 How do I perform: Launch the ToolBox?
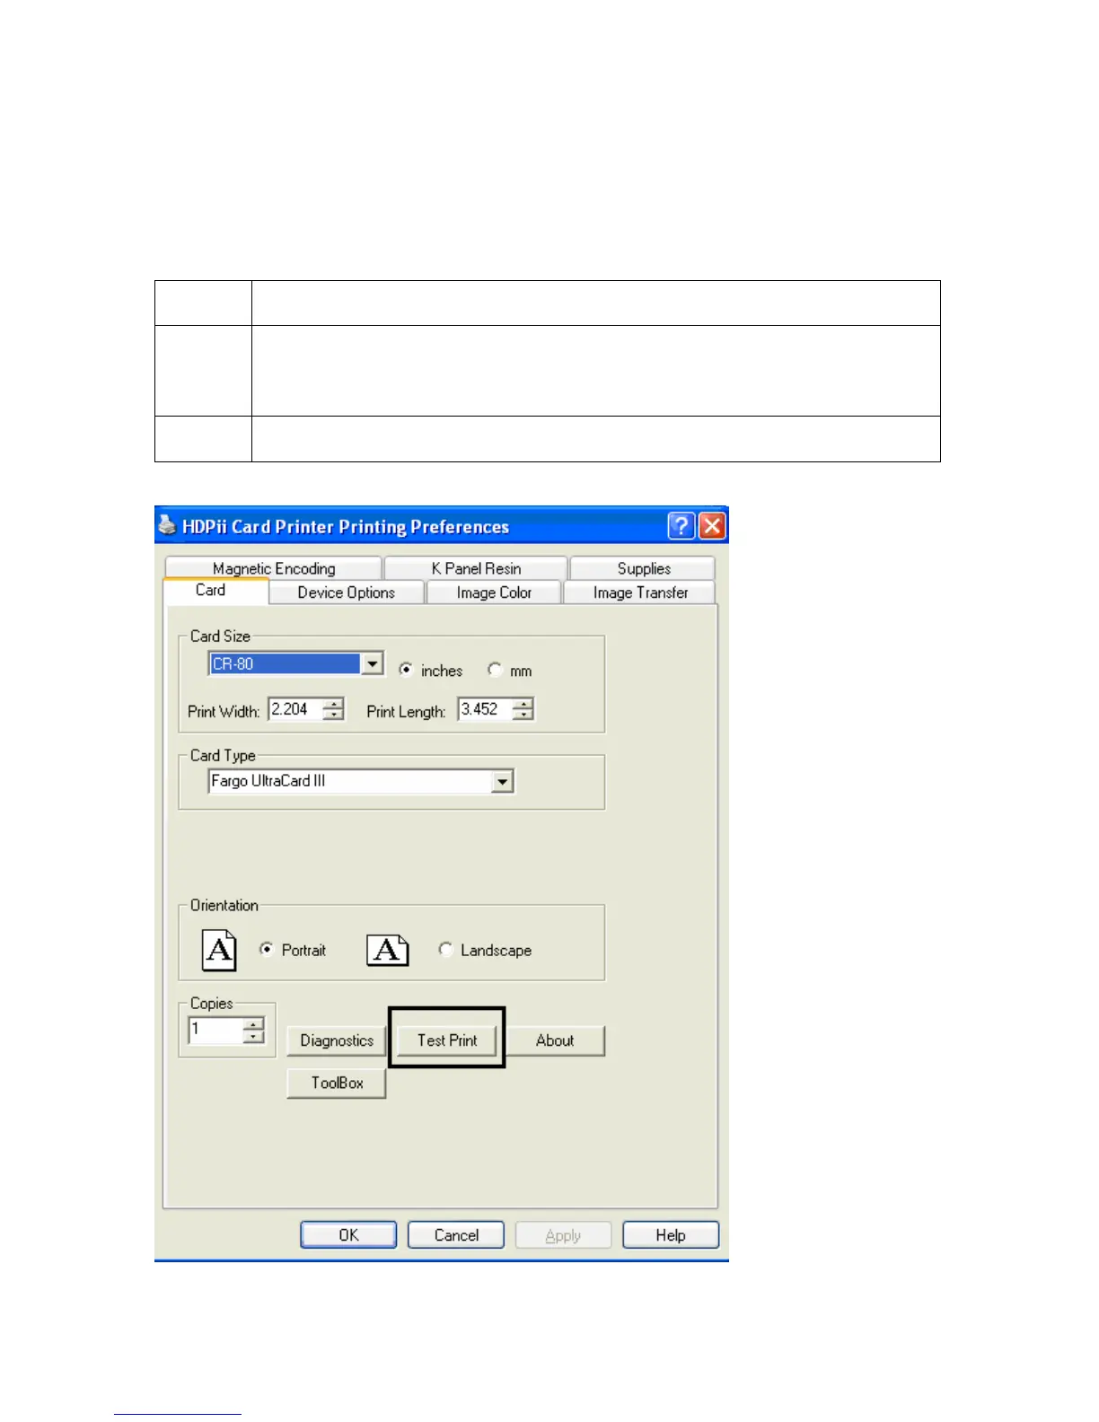337,1083
